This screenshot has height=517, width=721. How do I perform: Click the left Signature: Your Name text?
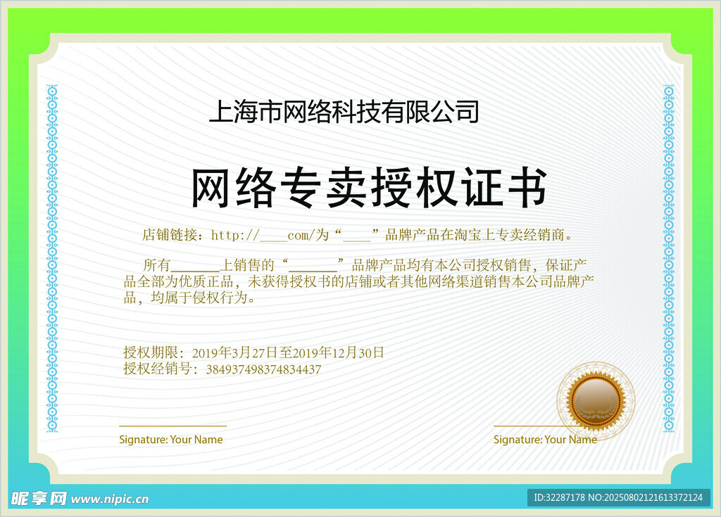click(170, 440)
